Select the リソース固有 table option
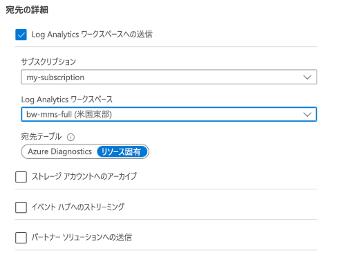The image size is (345, 262). [122, 151]
